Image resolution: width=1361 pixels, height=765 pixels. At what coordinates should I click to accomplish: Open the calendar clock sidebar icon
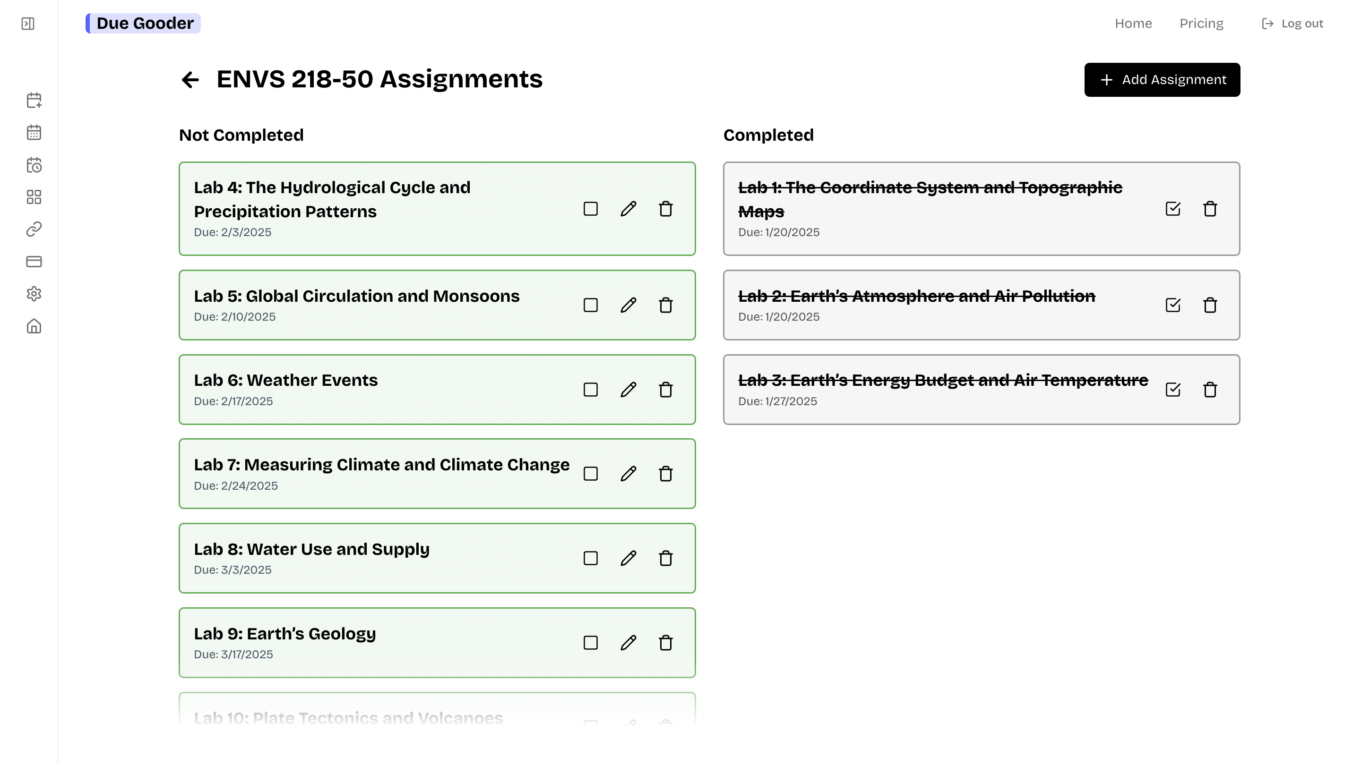click(34, 165)
